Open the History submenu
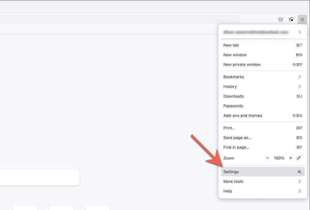Image resolution: width=310 pixels, height=210 pixels. pos(262,86)
